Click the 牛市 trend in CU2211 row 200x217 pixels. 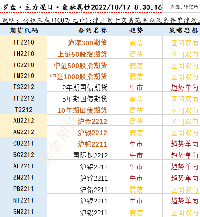136,144
